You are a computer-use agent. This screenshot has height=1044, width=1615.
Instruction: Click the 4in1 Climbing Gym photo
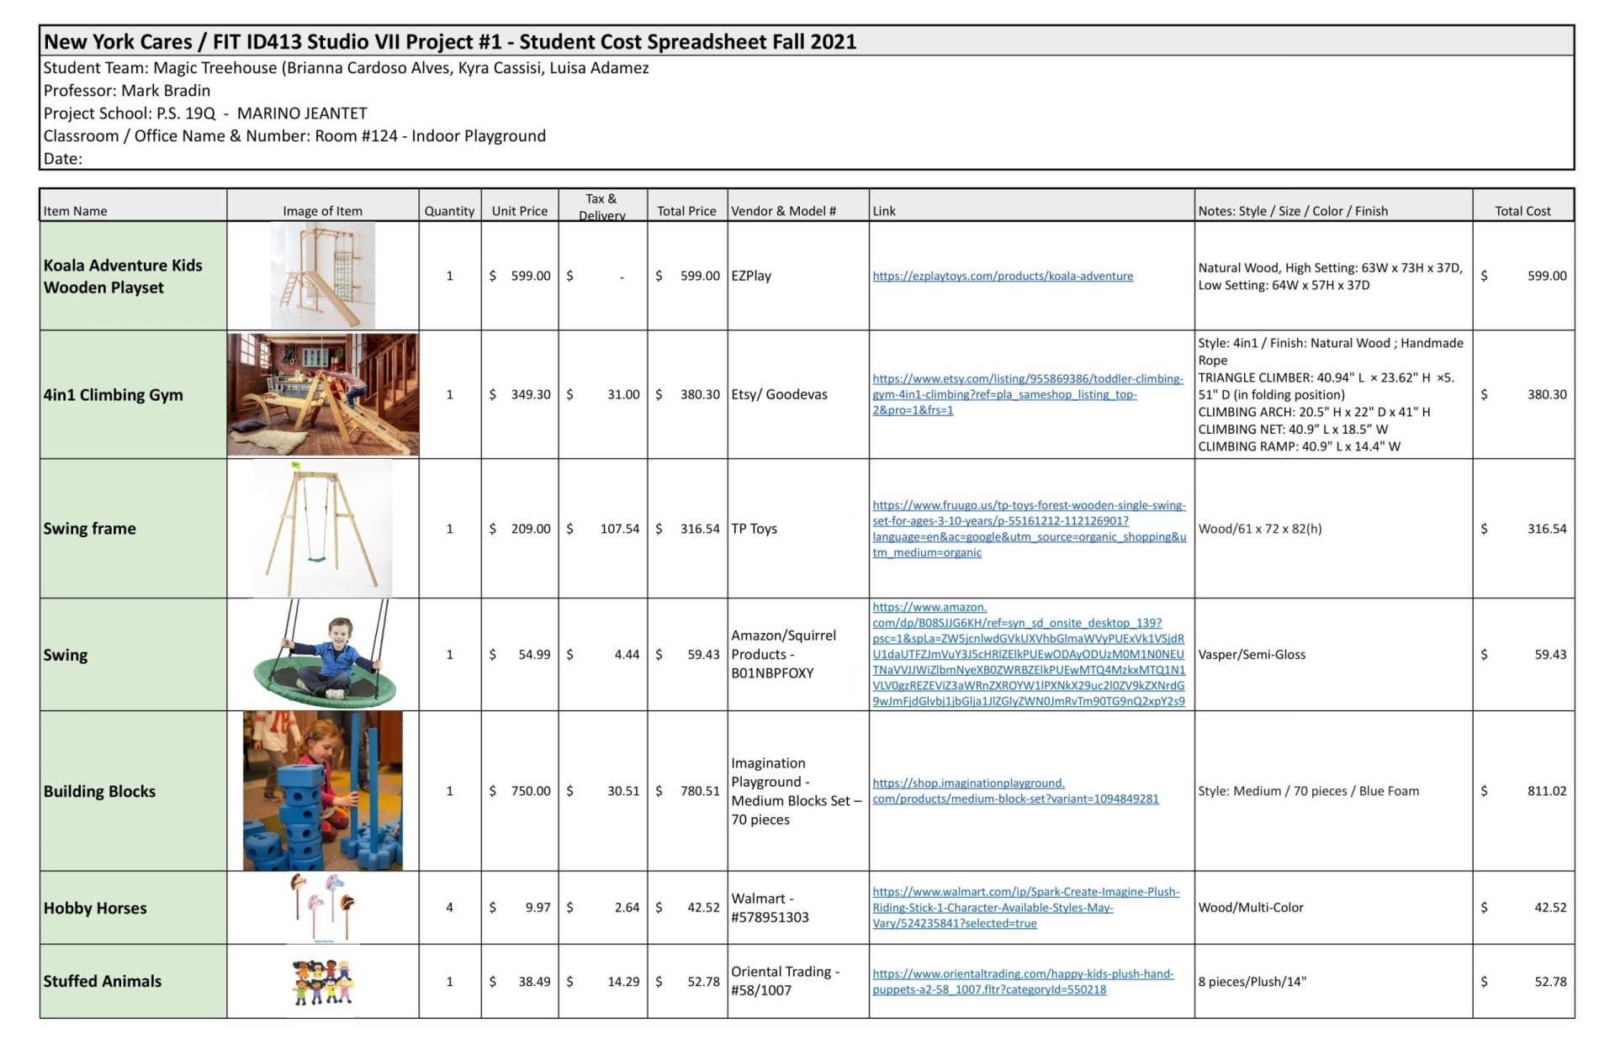322,394
